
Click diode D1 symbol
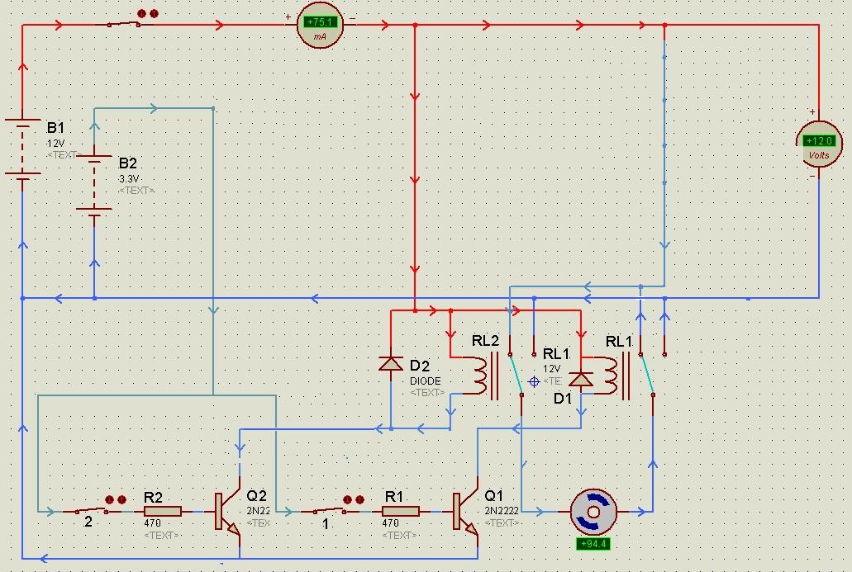pos(580,379)
